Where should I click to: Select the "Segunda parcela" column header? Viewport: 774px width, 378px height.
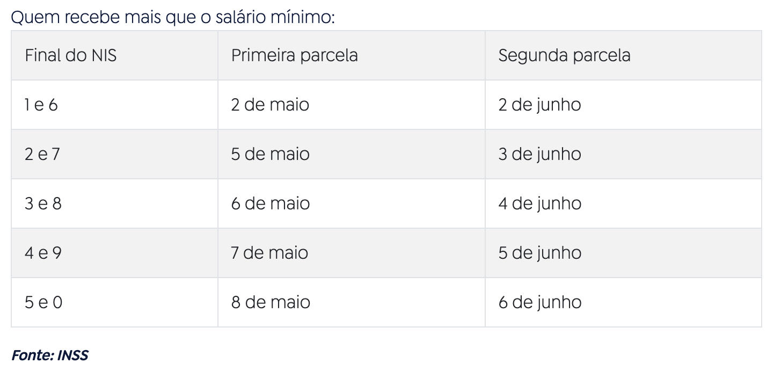point(564,56)
